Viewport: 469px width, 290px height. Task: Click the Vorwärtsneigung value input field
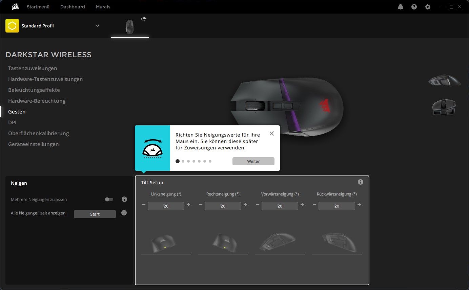click(x=280, y=206)
